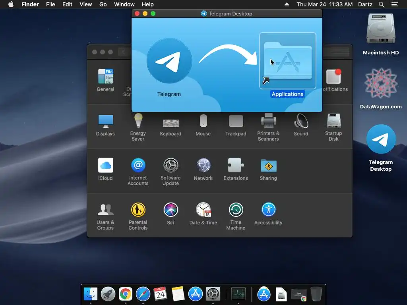Select the Applications folder shortcut
The image size is (407, 305).
tap(288, 61)
